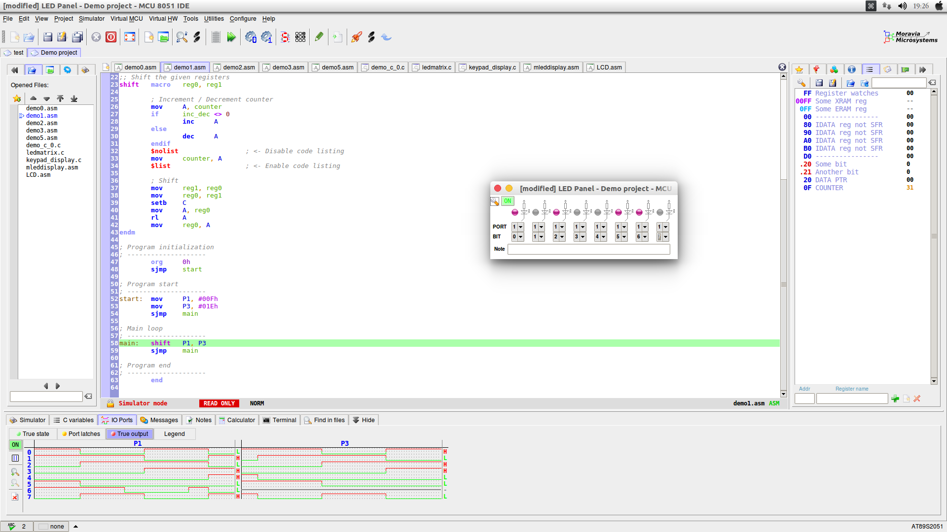Open the Virtual HW menu
This screenshot has height=532, width=947.
pyautogui.click(x=163, y=19)
